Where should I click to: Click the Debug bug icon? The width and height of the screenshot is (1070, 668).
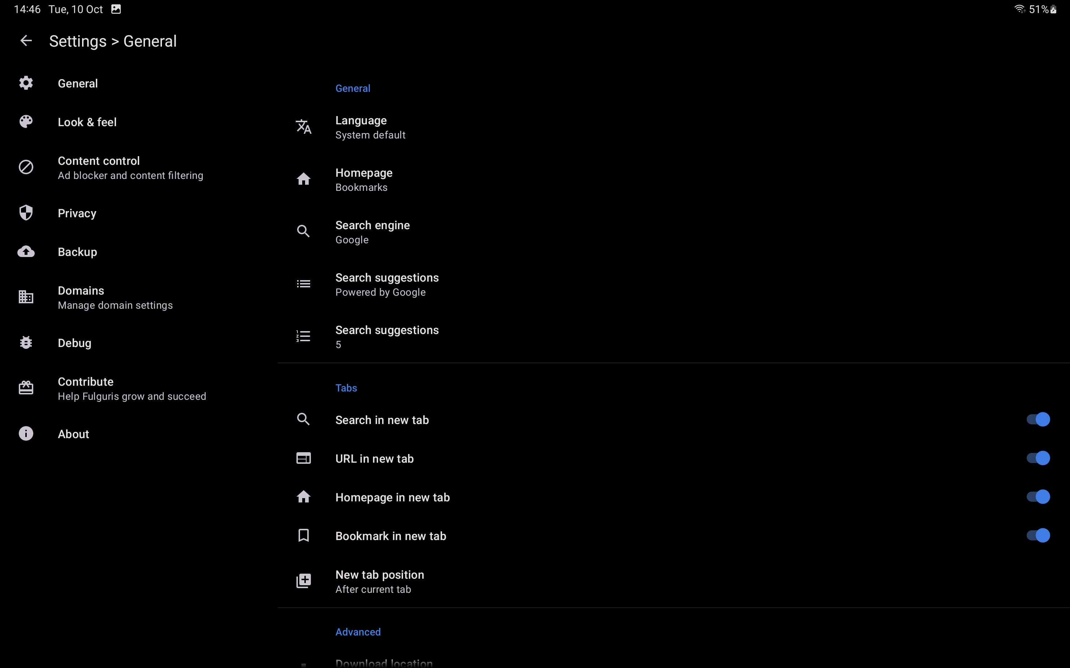tap(26, 343)
